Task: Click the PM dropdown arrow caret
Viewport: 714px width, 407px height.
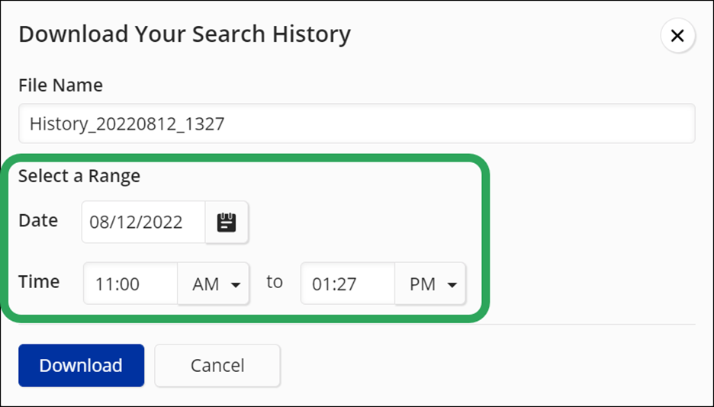Action: click(x=452, y=285)
